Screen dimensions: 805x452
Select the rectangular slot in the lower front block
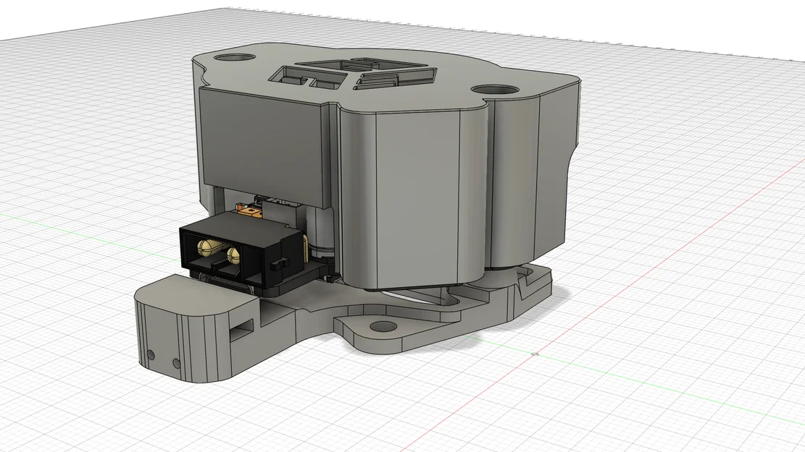(x=242, y=330)
